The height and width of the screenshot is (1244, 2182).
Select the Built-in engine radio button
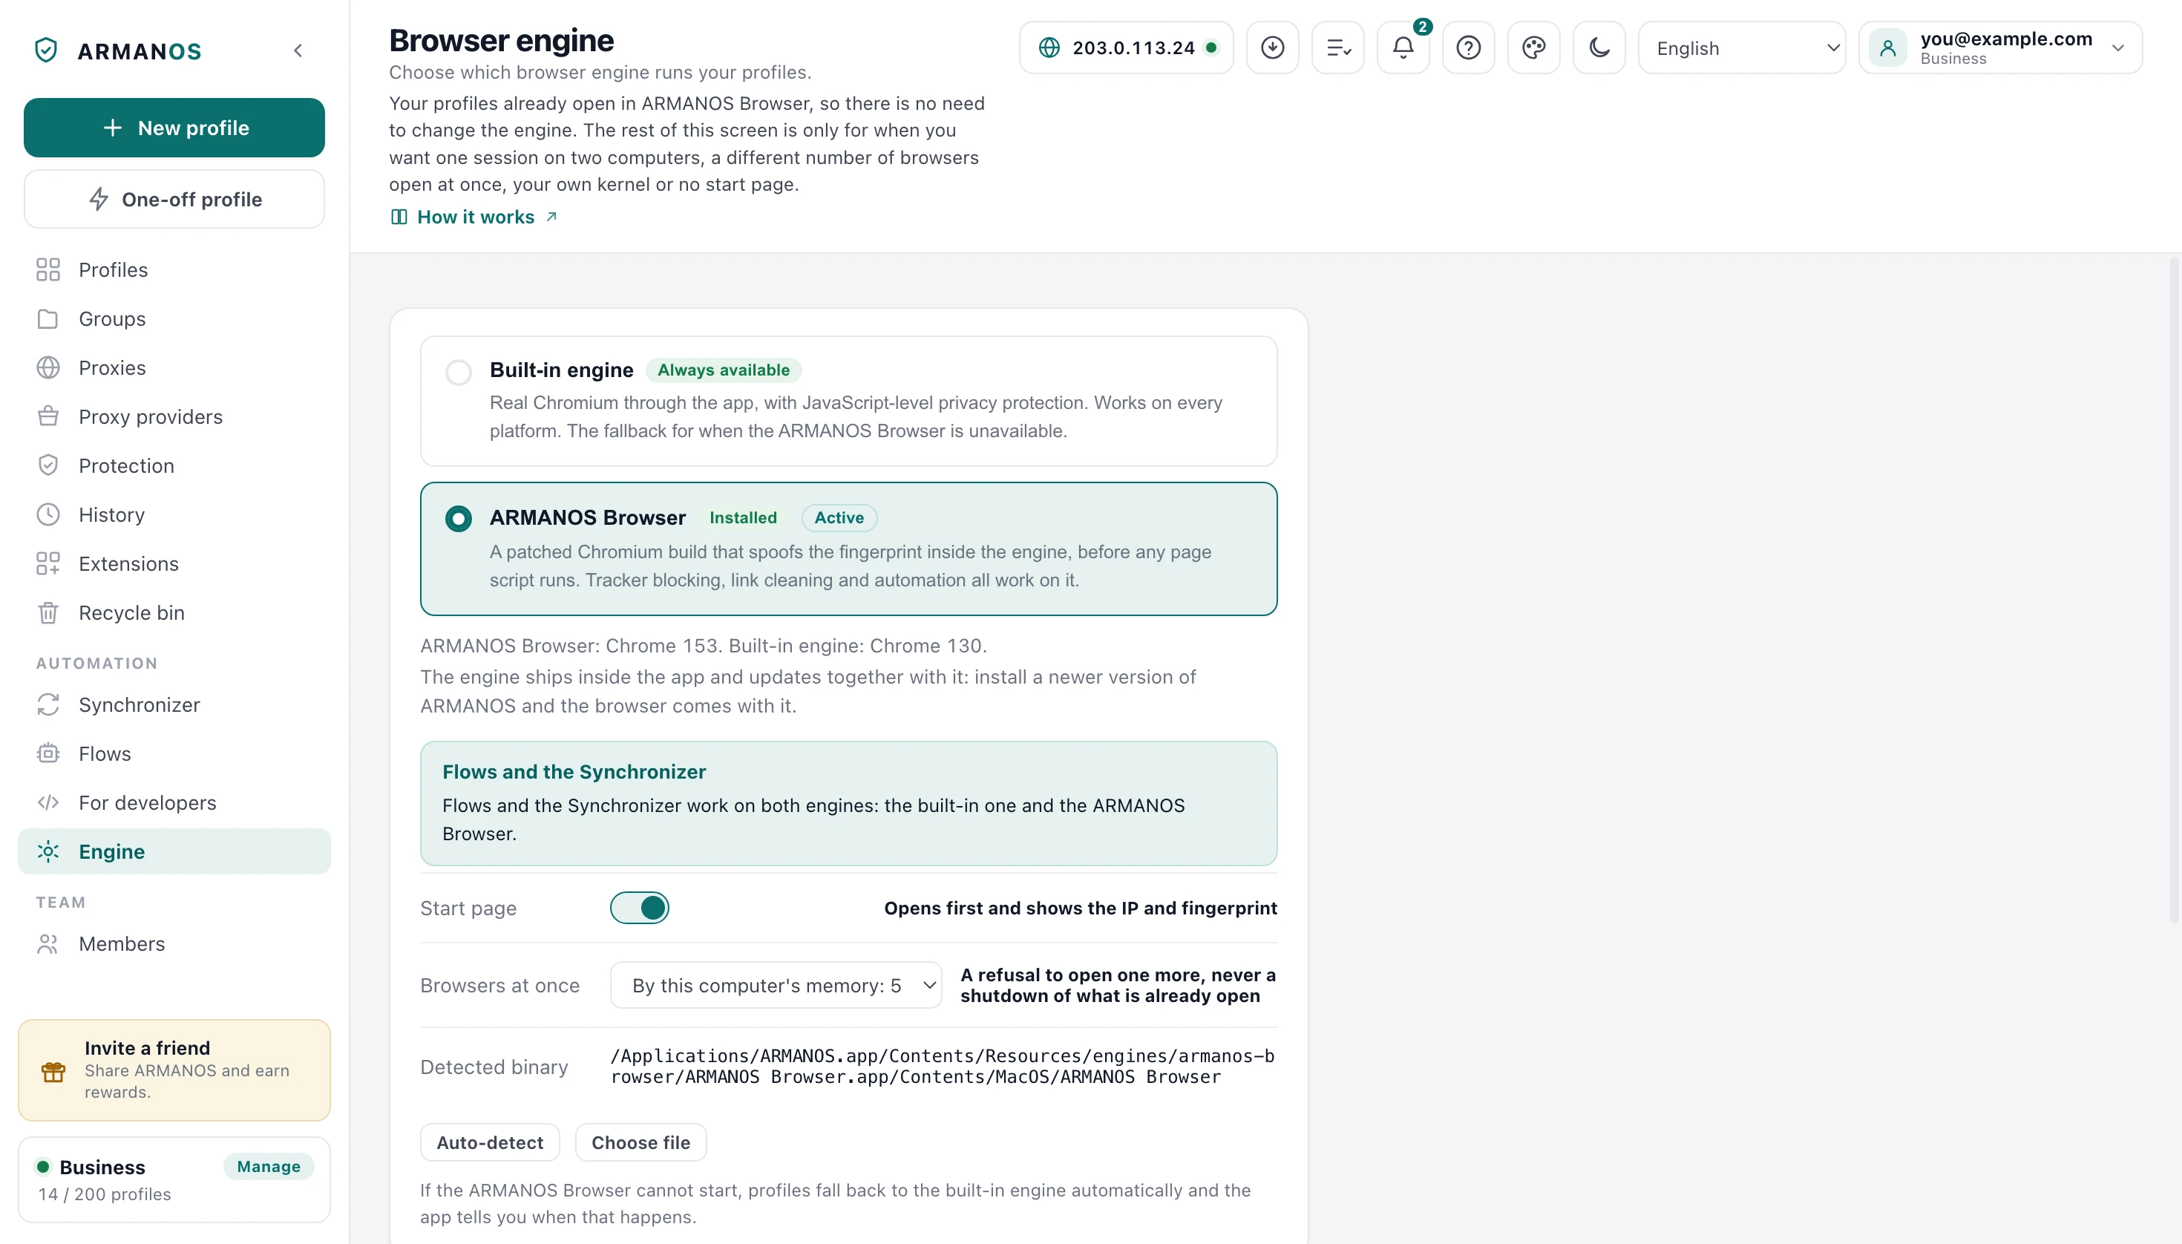click(x=459, y=372)
